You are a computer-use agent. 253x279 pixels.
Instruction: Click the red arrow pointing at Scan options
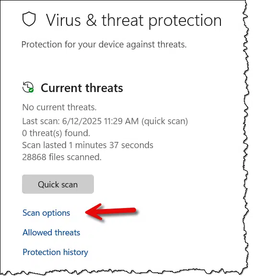click(111, 212)
